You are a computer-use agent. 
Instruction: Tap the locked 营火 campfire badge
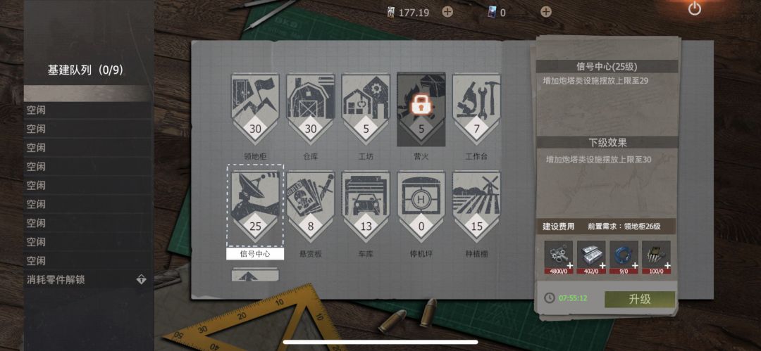pyautogui.click(x=421, y=109)
